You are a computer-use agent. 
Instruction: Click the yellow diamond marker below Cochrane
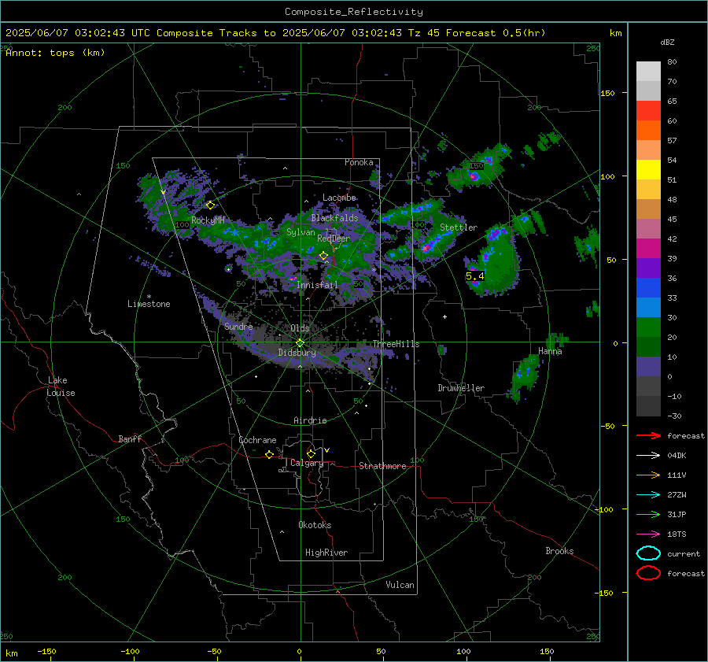[269, 455]
